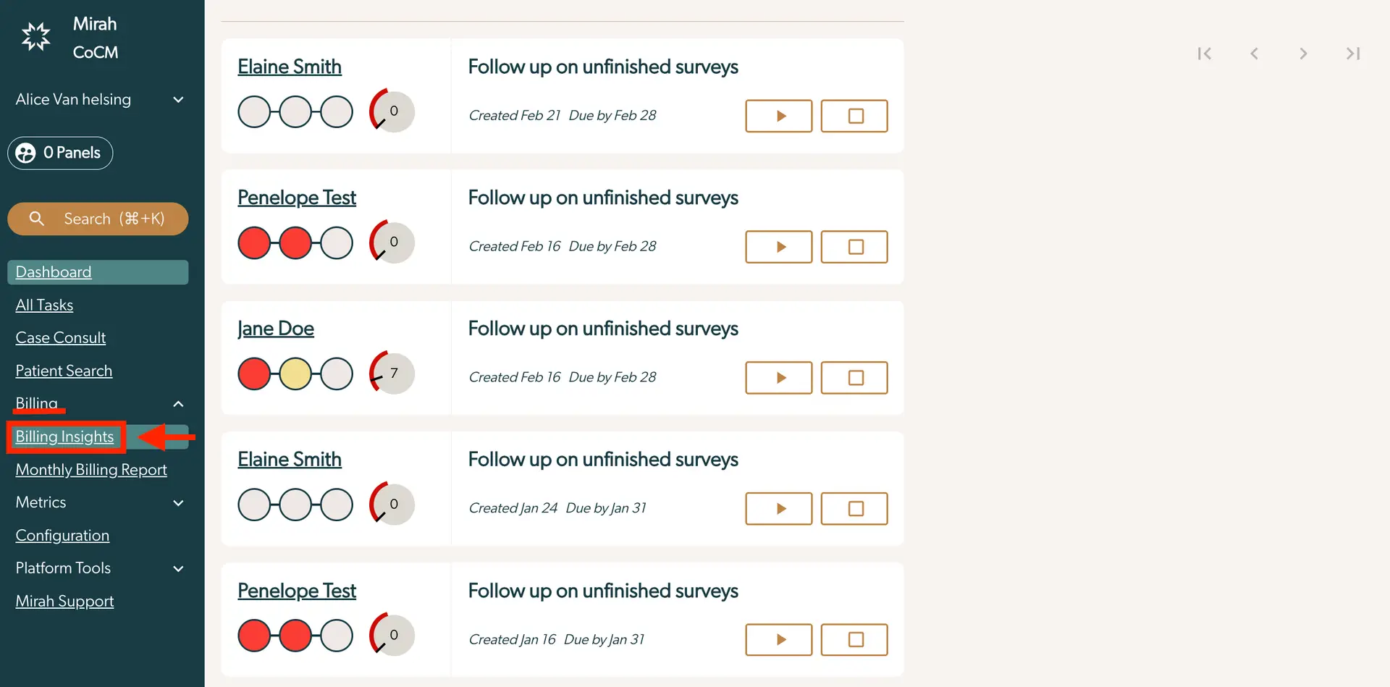Play Elaine Smith's Feb 21 survey task

tap(778, 116)
